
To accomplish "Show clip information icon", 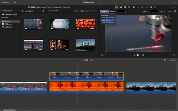I will [x=155, y=7].
